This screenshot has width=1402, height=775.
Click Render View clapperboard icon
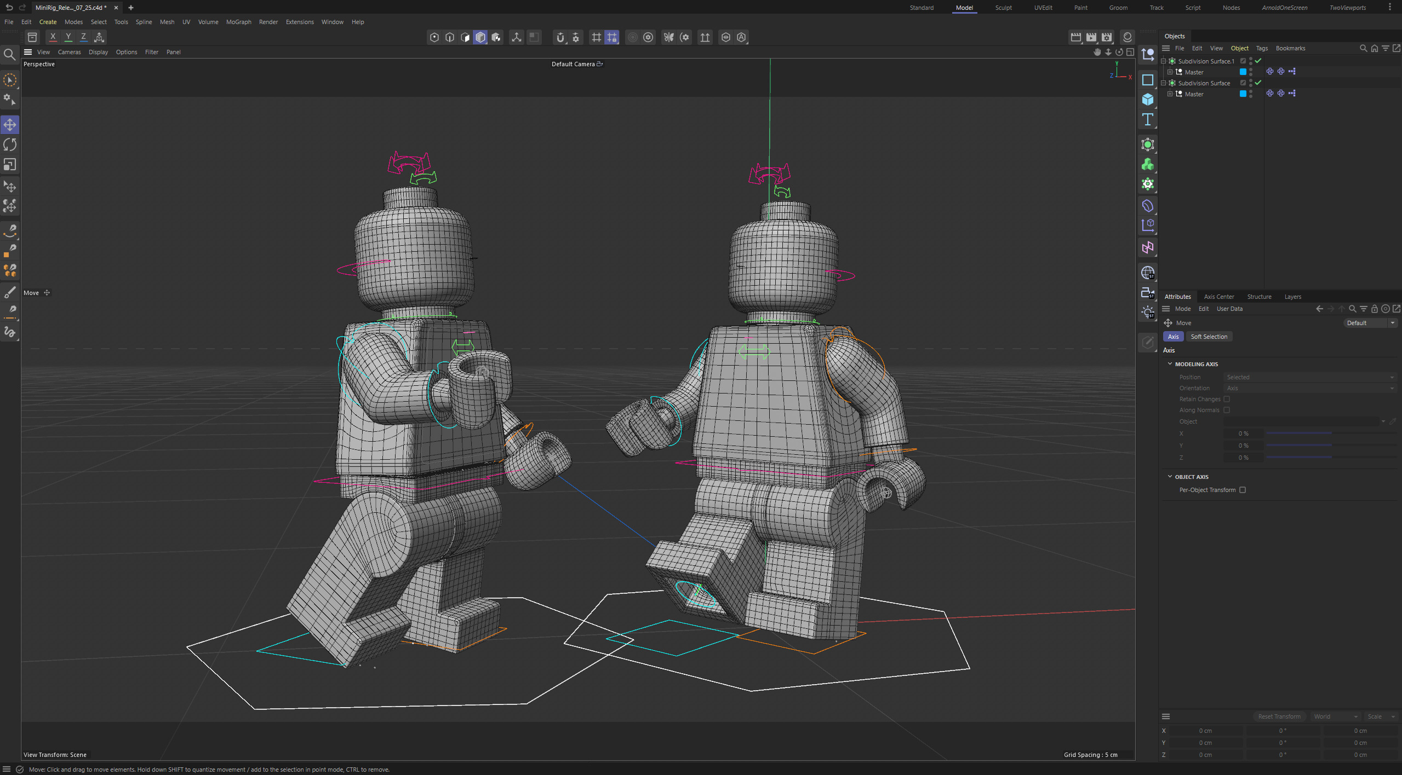pos(1076,37)
